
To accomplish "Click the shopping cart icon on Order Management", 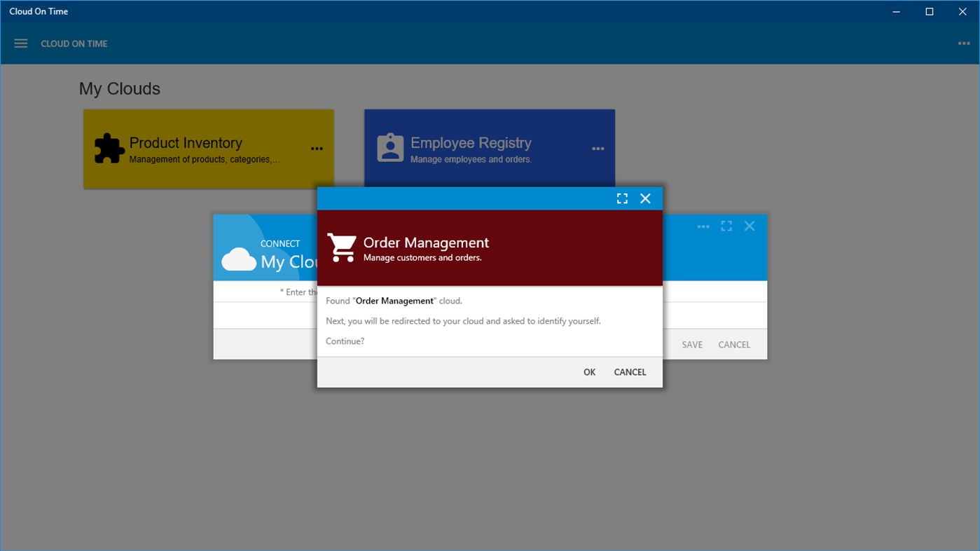I will tap(341, 247).
